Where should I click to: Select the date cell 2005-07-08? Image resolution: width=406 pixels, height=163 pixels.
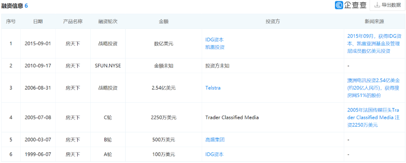click(x=38, y=117)
